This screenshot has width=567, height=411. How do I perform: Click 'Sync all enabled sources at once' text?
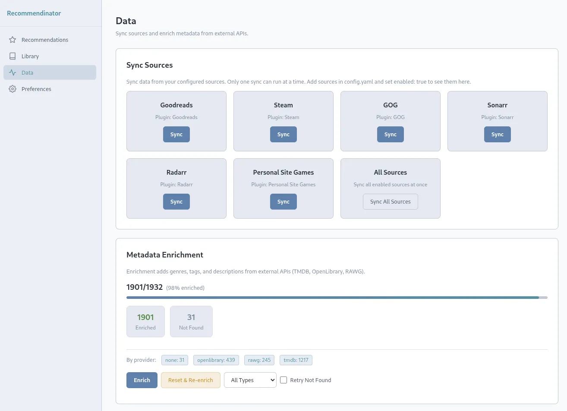coord(391,185)
